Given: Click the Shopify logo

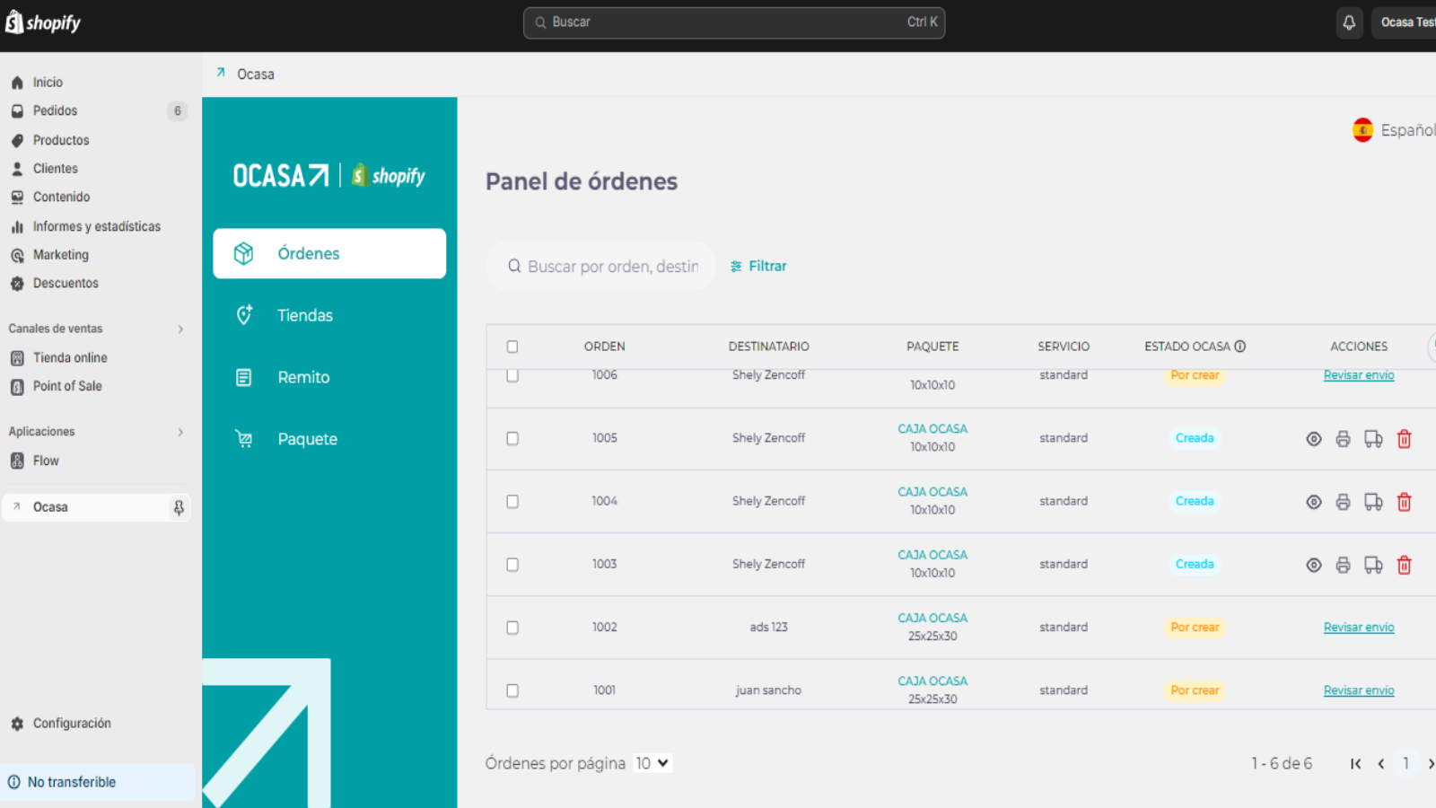Looking at the screenshot, I should pyautogui.click(x=43, y=22).
